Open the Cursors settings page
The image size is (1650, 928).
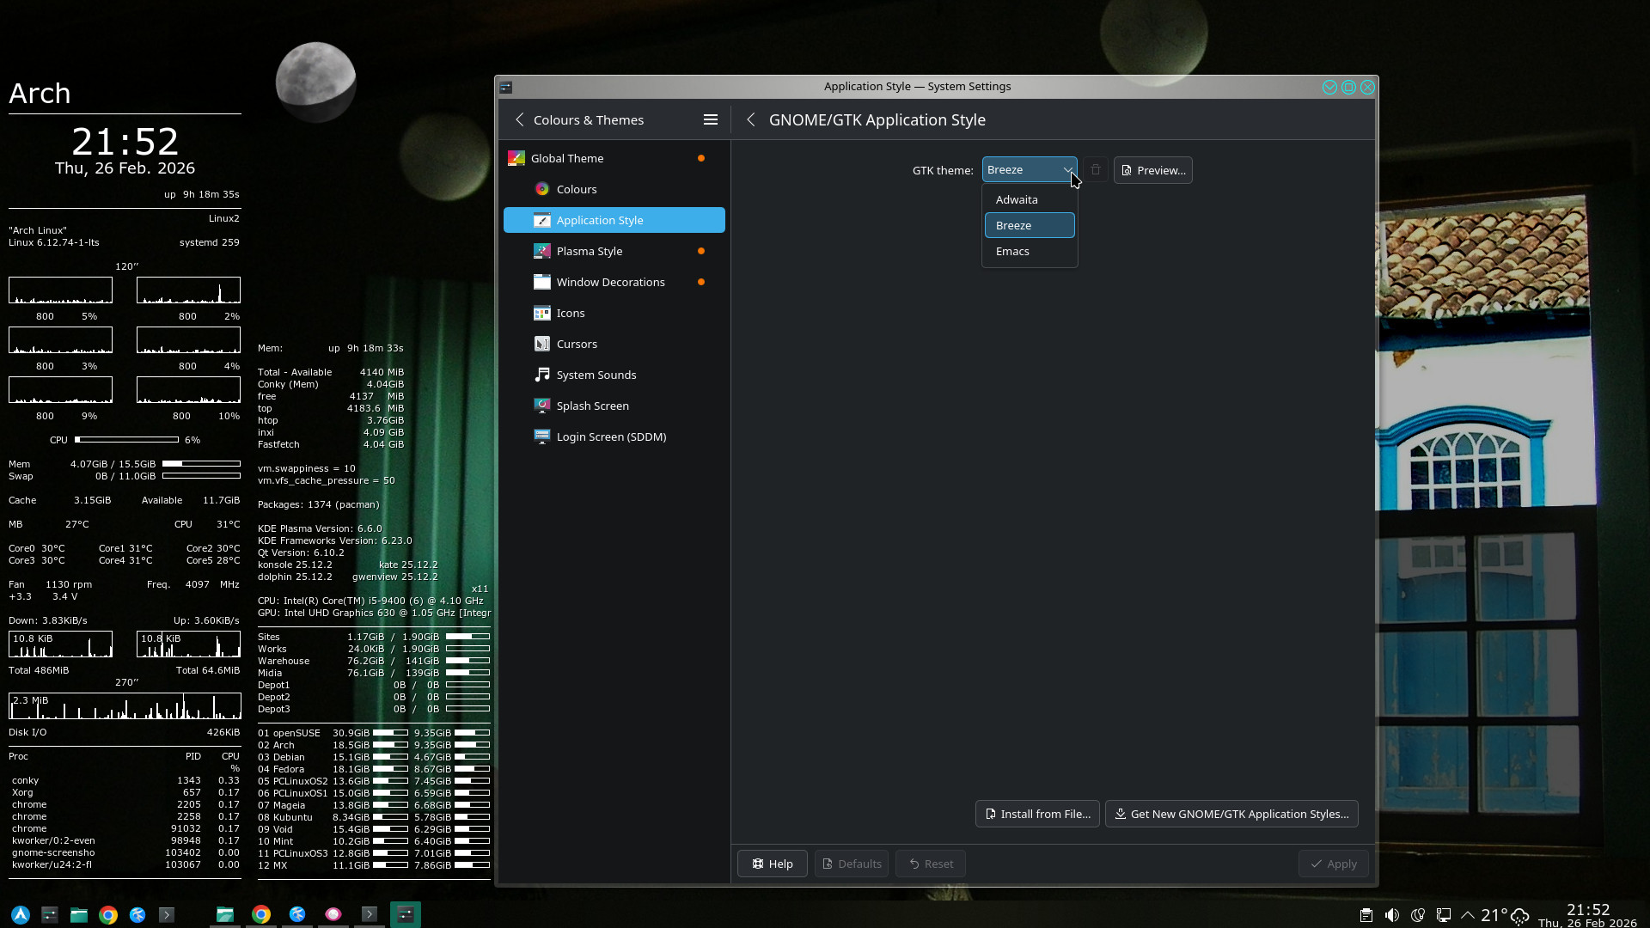(x=577, y=345)
